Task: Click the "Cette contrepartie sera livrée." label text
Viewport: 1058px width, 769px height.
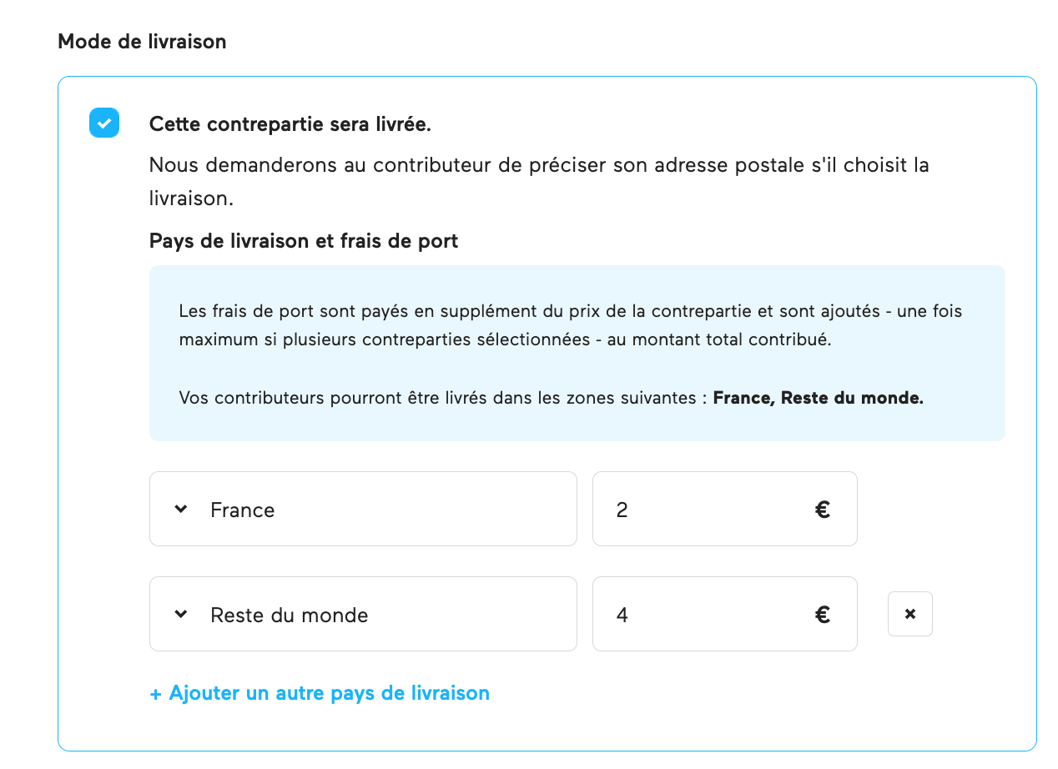Action: [x=290, y=124]
